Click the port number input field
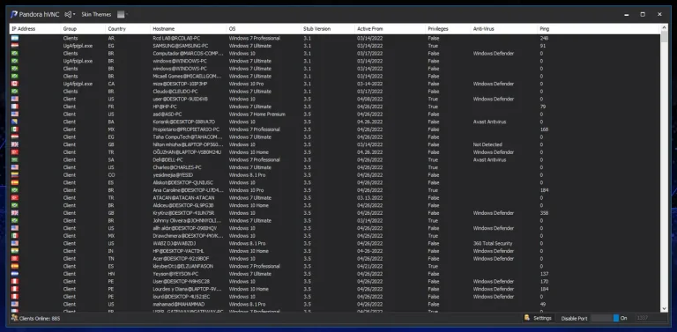 click(651, 318)
